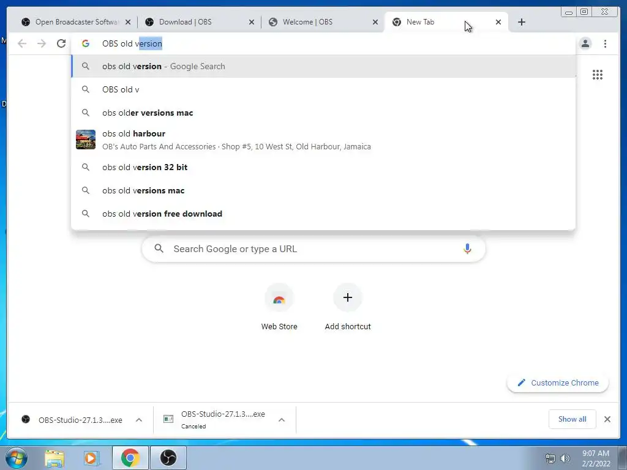Click the pencil icon on Customize Chrome

(x=521, y=383)
